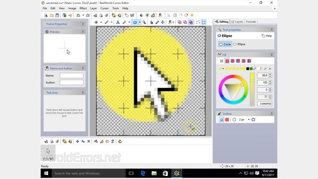The height and width of the screenshot is (179, 318).
Task: Toggle the highlighted blend mode icon in toolbar
Action: 191,22
